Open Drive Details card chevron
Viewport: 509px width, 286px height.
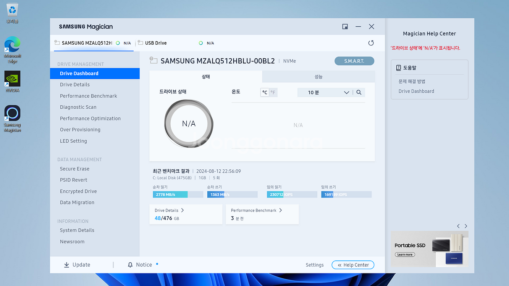point(183,210)
